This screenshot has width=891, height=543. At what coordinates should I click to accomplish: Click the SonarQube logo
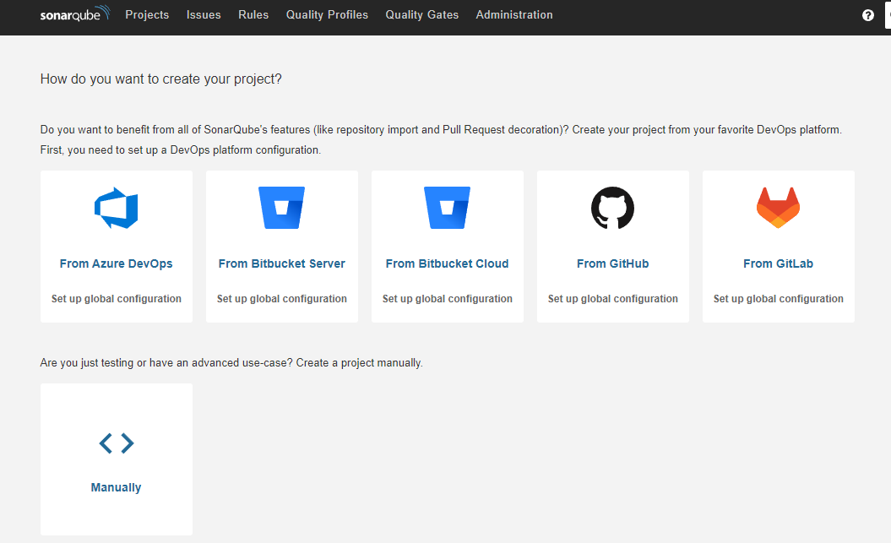coord(74,14)
